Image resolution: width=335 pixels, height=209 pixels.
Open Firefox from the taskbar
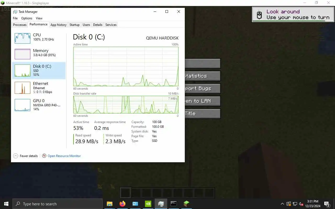(x=122, y=204)
